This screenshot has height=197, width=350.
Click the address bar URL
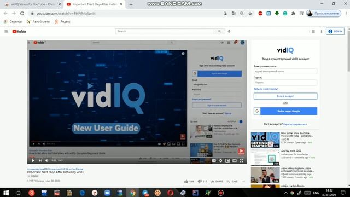coord(66,13)
